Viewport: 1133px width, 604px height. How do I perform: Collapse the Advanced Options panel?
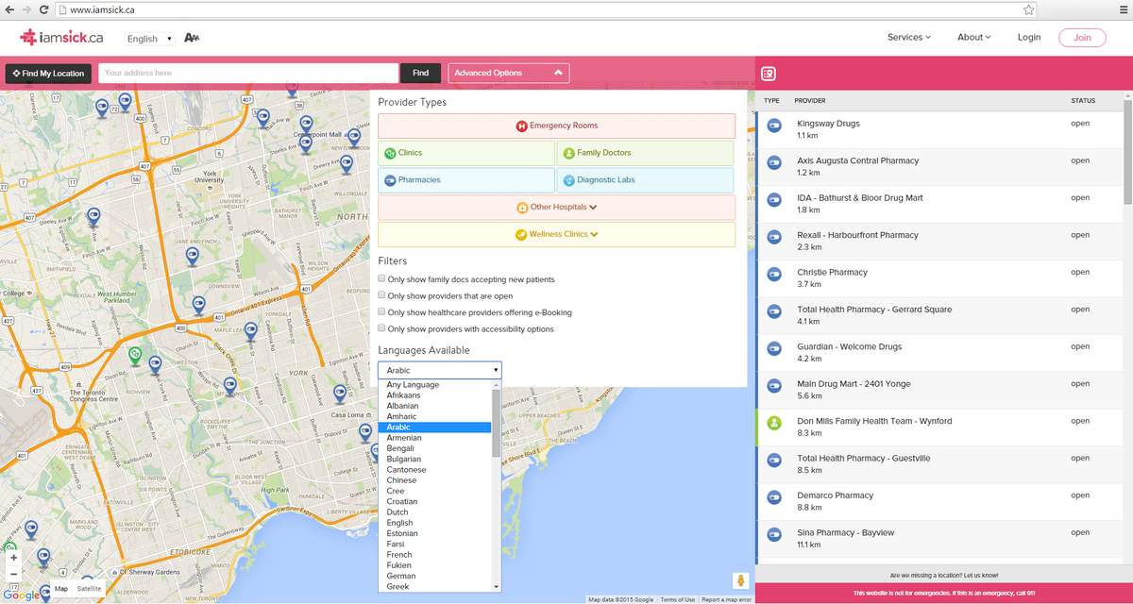(x=508, y=73)
